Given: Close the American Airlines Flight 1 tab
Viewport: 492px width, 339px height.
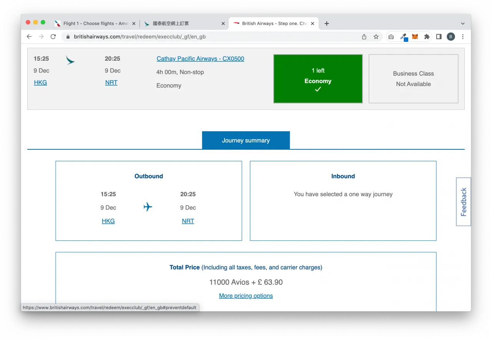Looking at the screenshot, I should point(134,23).
